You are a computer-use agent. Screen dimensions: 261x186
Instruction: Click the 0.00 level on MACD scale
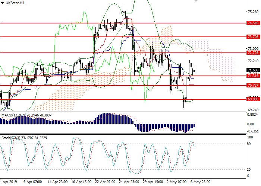[251, 124]
